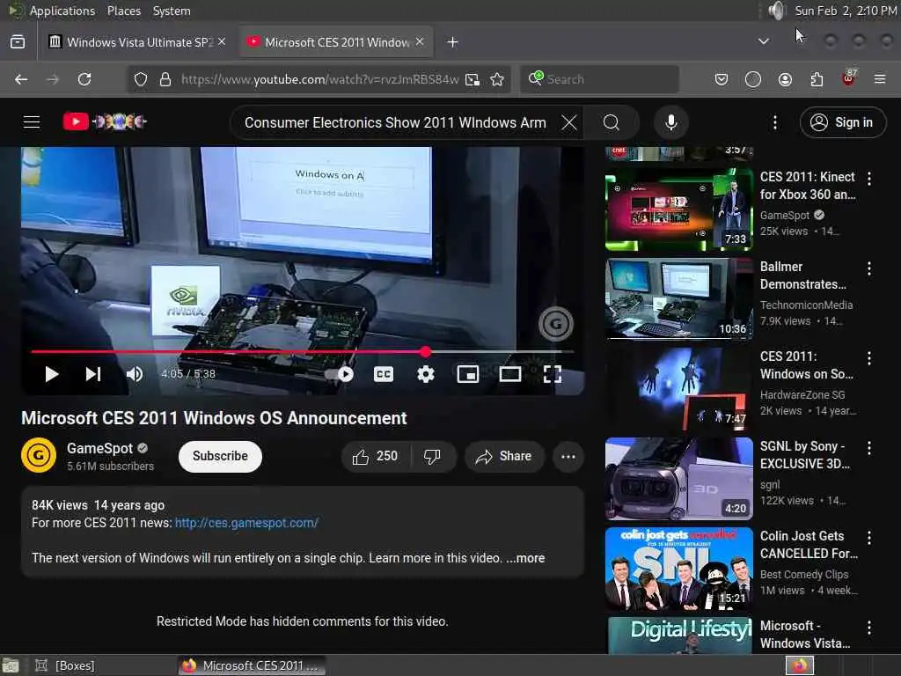
Task: Close the Windows Vista Ultimate SP2 tab
Action: pos(222,41)
